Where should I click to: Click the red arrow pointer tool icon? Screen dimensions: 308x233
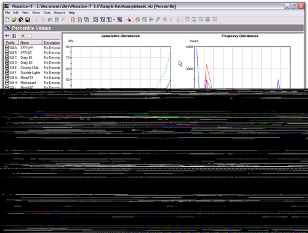[x=129, y=20]
